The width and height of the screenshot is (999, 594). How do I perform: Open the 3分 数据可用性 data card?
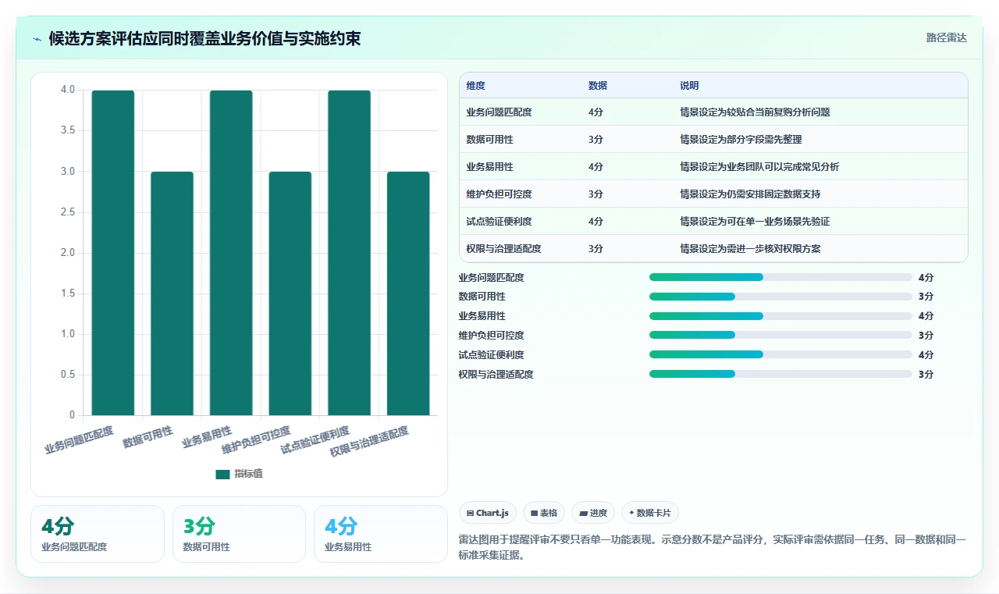239,534
